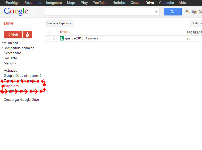
Task: Click the Vacía la Papelera button
Action: [59, 23]
